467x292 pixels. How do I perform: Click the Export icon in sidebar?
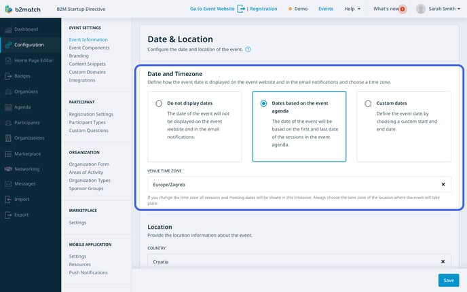pyautogui.click(x=8, y=215)
